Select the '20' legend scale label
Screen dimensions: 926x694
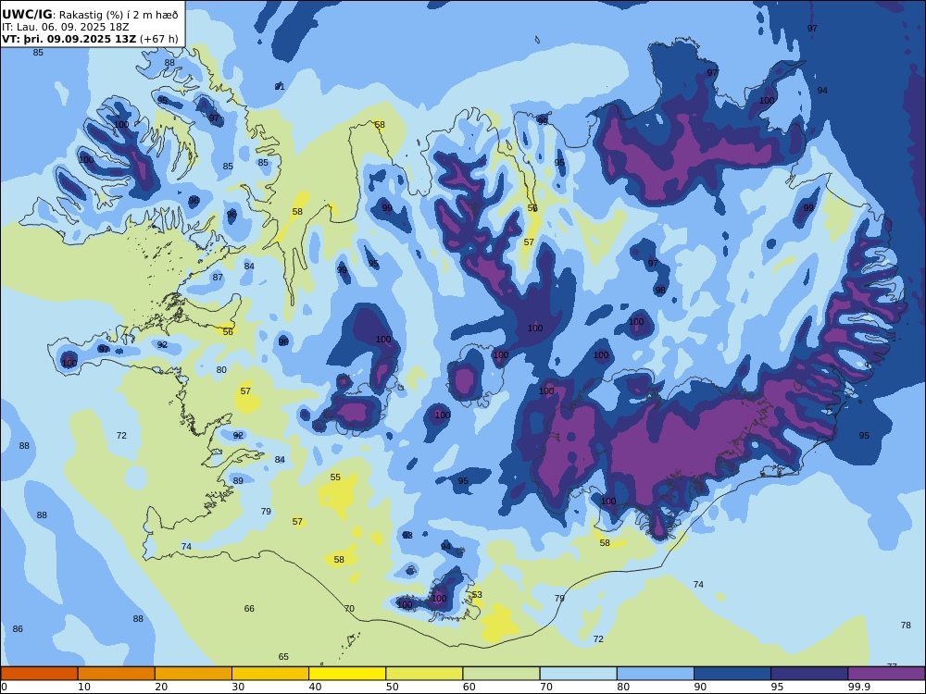click(x=161, y=687)
